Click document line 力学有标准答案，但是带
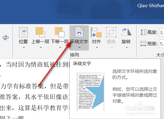The height and width of the screenshot is (119, 164). [34, 86]
